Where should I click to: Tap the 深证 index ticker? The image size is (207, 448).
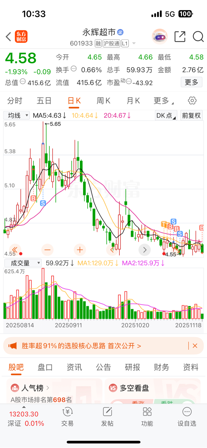coord(26,418)
